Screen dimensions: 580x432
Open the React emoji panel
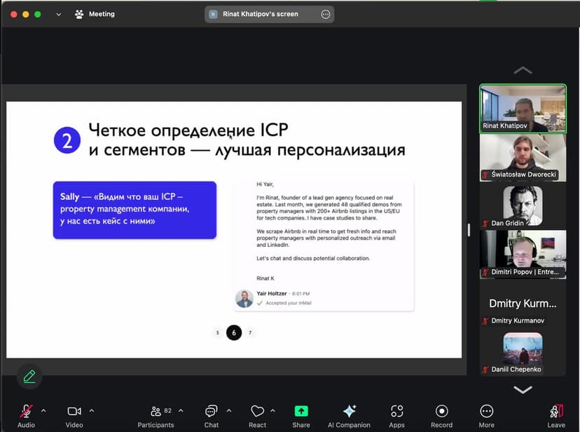point(258,415)
